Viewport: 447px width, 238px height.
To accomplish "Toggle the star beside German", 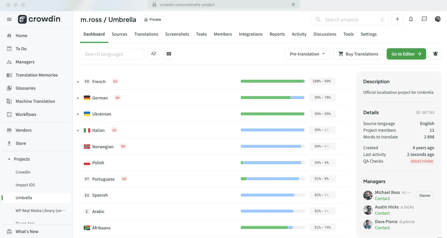I will point(78,98).
